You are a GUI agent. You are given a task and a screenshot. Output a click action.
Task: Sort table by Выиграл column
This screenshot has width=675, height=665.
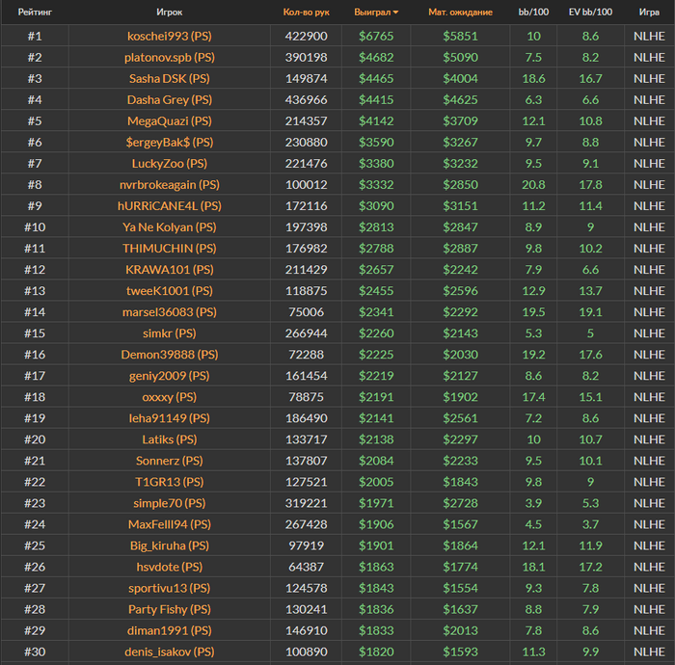372,13
